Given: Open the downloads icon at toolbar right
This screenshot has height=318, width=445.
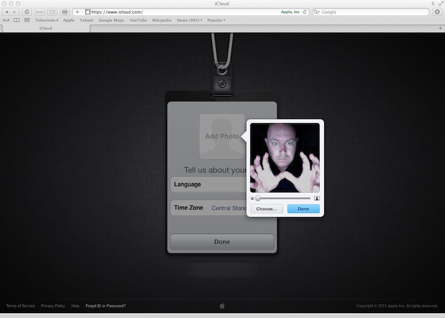Looking at the screenshot, I should [437, 12].
